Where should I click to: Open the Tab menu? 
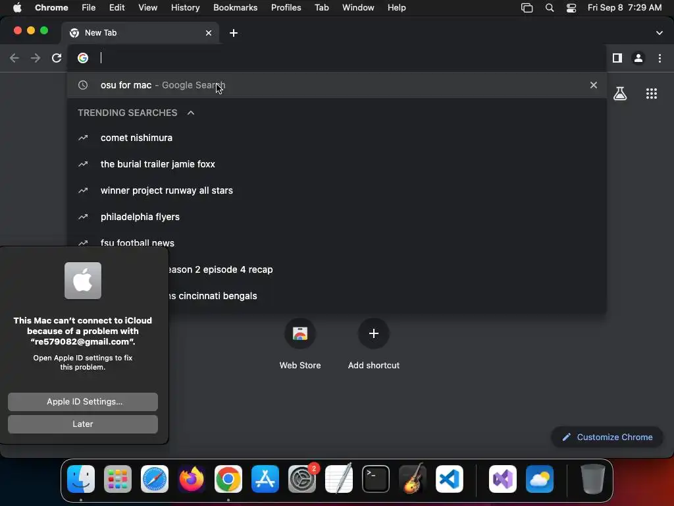point(322,8)
